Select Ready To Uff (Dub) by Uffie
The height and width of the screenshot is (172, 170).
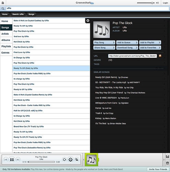coord(51,68)
